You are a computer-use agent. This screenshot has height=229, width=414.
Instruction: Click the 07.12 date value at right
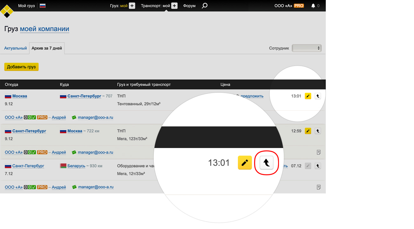296,166
